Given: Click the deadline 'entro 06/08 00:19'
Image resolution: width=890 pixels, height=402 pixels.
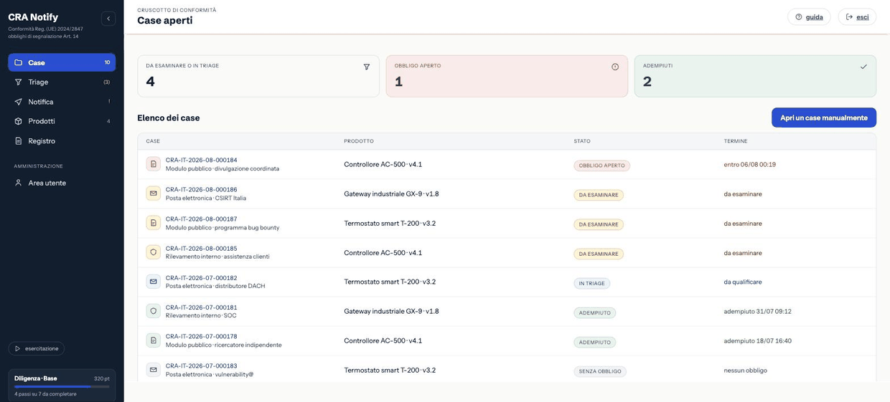Looking at the screenshot, I should [x=749, y=165].
